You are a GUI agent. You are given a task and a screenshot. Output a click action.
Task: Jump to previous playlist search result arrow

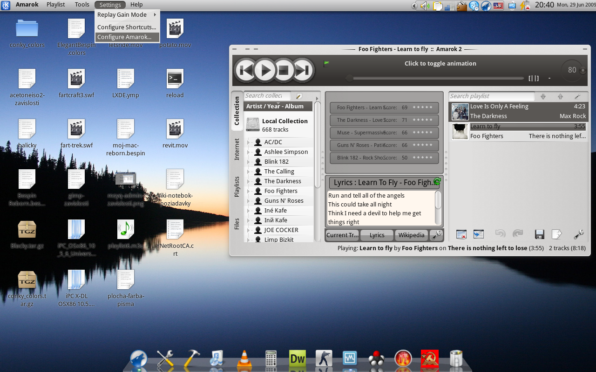pos(560,96)
